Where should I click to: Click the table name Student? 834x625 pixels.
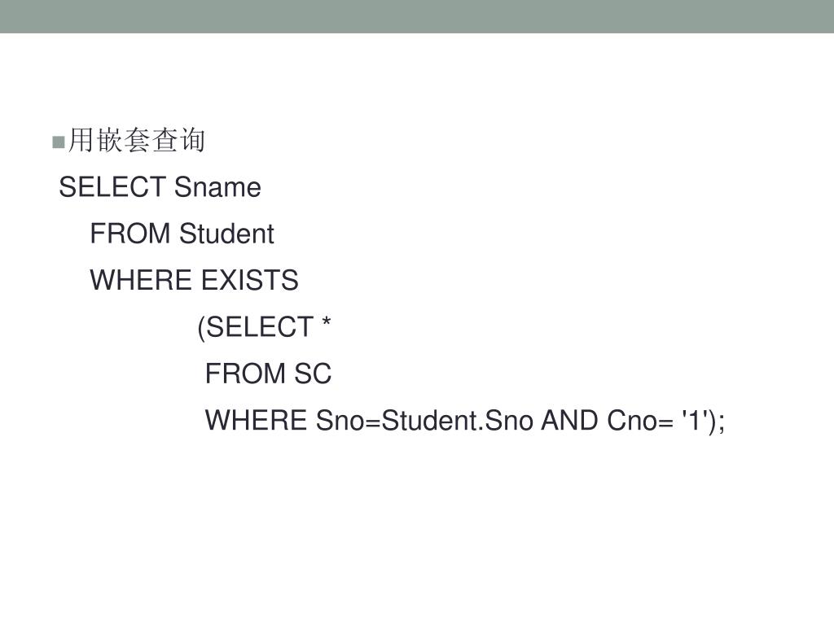tap(226, 234)
